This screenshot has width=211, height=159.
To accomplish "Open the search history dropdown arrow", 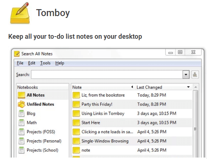I will pyautogui.click(x=186, y=75).
